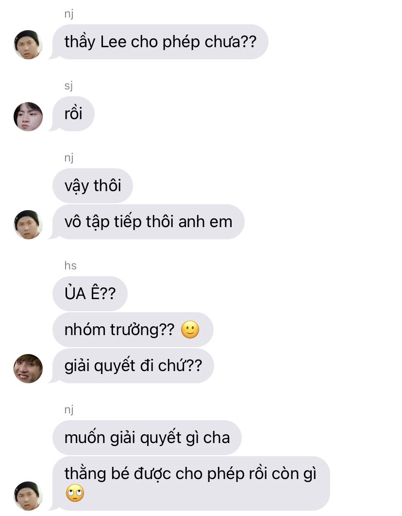Click the eye-roll emoji in the last message

click(75, 493)
